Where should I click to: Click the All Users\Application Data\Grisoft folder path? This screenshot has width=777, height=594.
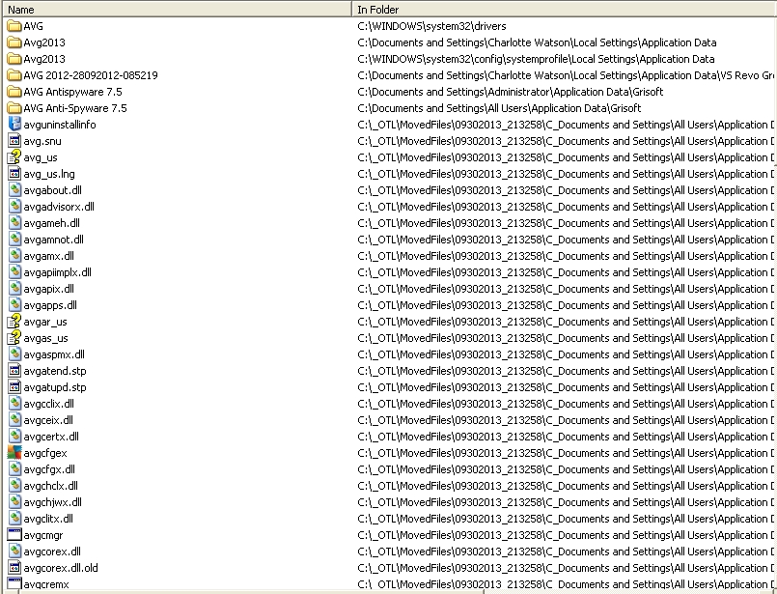[x=499, y=107]
